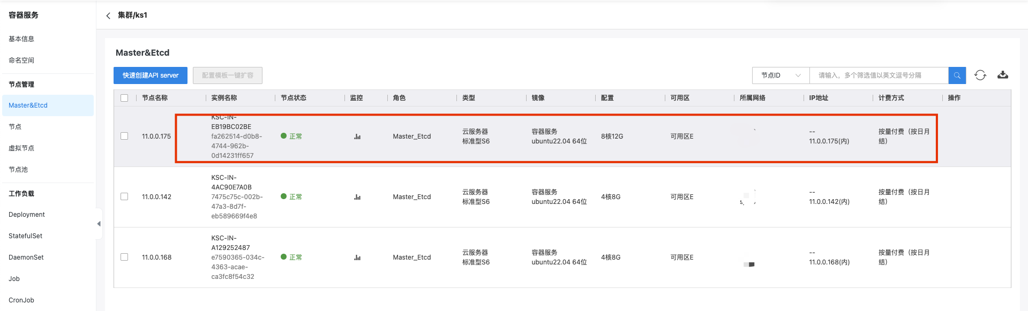Click the download export icon
This screenshot has width=1028, height=311.
[1003, 75]
